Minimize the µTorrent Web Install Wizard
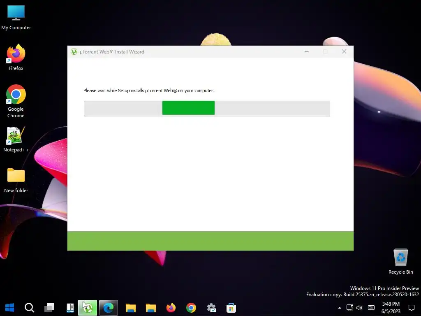Screen dimensions: 421x316 coord(307,51)
